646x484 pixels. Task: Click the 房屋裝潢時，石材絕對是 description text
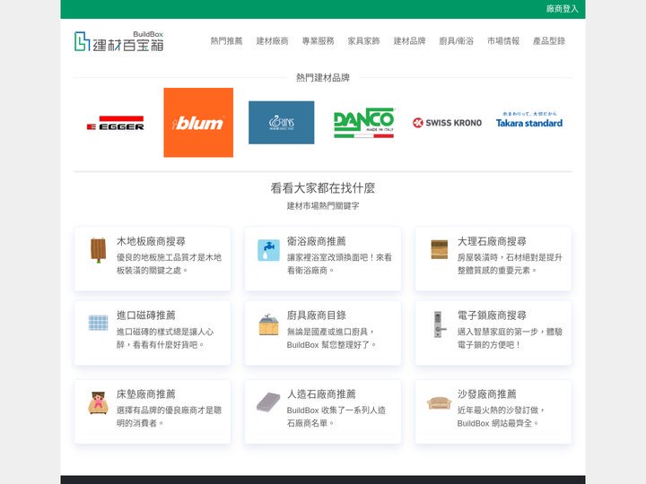510,264
